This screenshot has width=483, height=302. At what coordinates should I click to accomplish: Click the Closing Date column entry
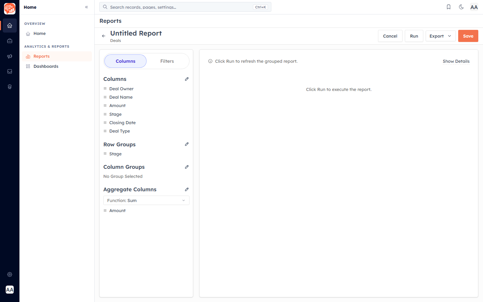[122, 122]
